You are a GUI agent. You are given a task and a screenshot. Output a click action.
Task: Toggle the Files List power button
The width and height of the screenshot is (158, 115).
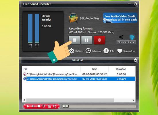[135, 60]
